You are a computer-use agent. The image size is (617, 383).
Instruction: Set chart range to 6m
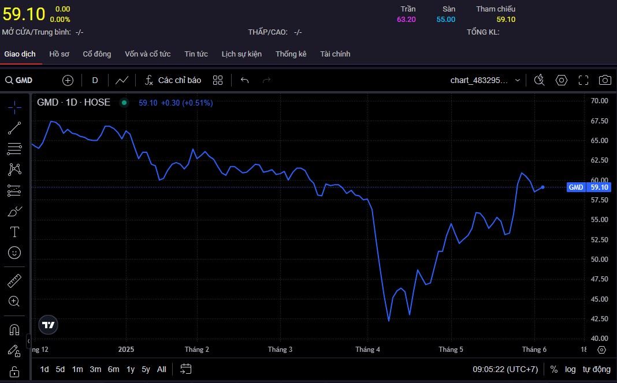[x=114, y=369]
